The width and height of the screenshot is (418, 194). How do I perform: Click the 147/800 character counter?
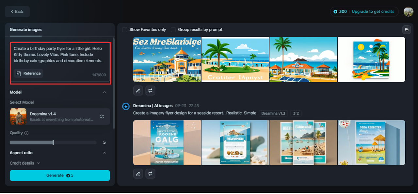(x=99, y=75)
